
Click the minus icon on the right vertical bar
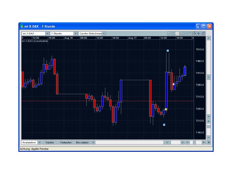pos(208,137)
